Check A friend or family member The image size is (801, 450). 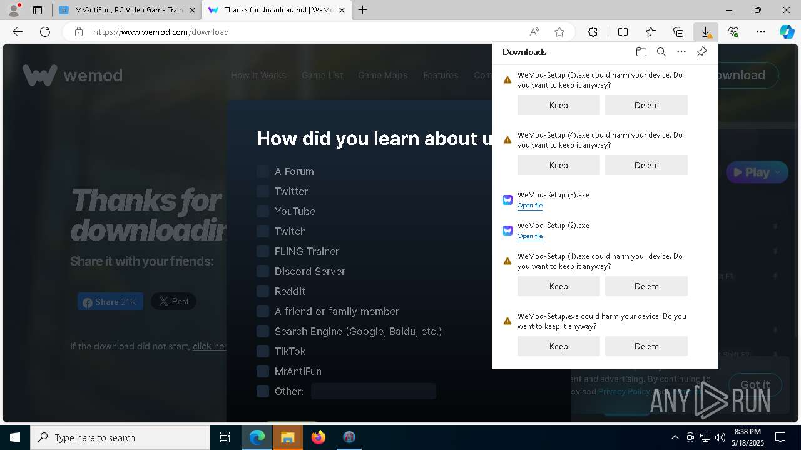click(x=263, y=311)
